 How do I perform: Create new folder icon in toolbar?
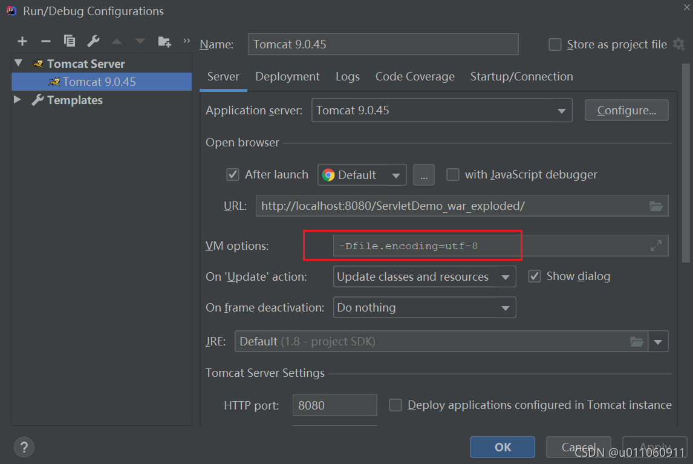click(x=164, y=42)
